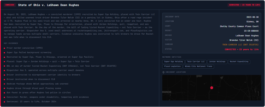Click evidence item listing conviction charges

(48, 97)
